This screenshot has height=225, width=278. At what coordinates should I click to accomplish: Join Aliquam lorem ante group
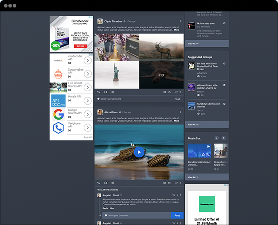(224, 85)
